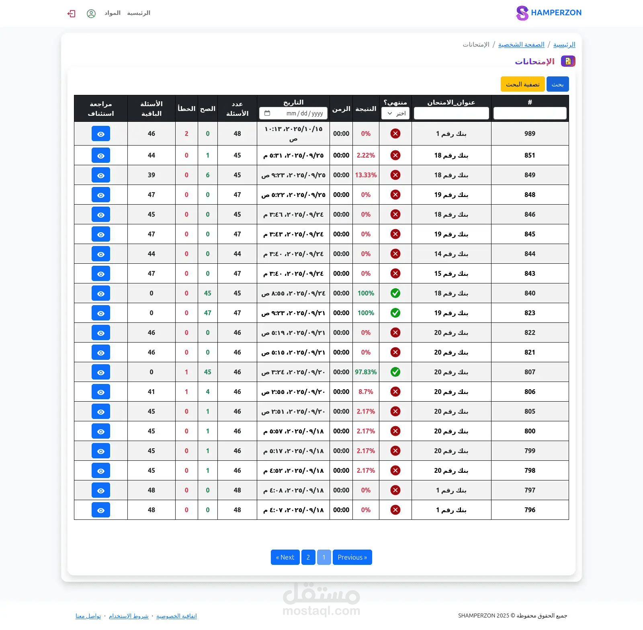Click the الأسئلة الباقية column header
Viewport: 643px width, 630px height.
[152, 109]
